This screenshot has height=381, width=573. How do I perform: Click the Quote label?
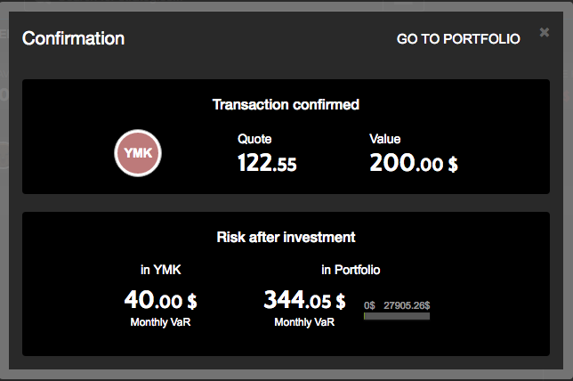[x=254, y=139]
